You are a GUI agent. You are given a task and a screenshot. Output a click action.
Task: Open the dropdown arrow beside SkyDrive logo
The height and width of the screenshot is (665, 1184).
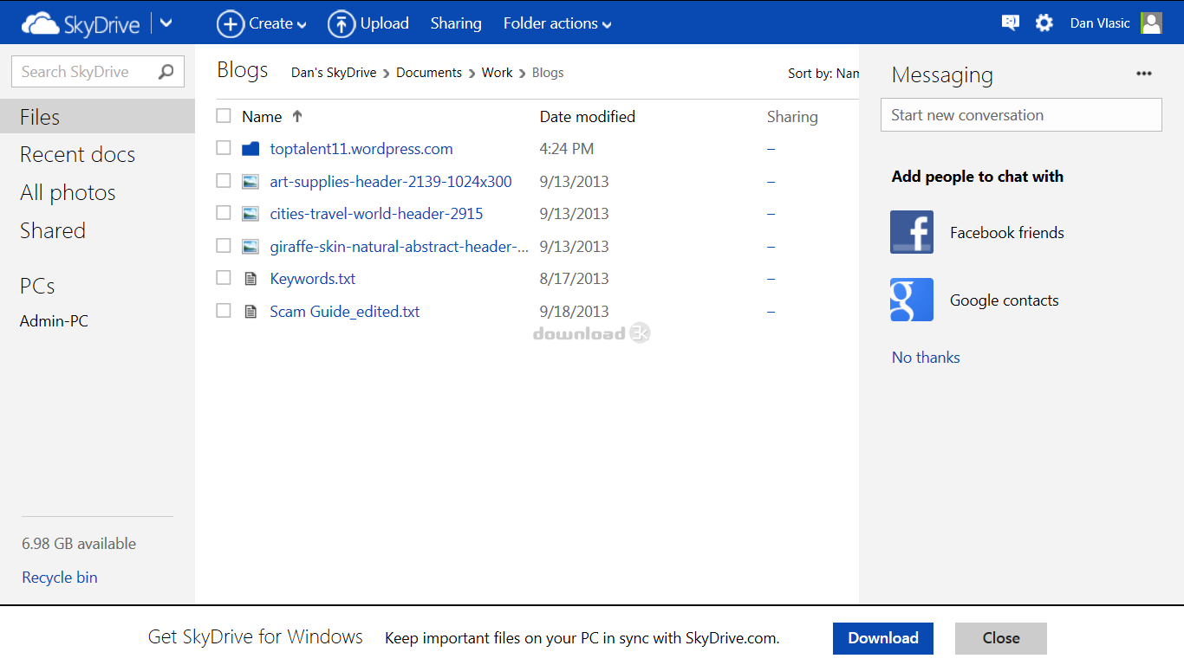(166, 23)
